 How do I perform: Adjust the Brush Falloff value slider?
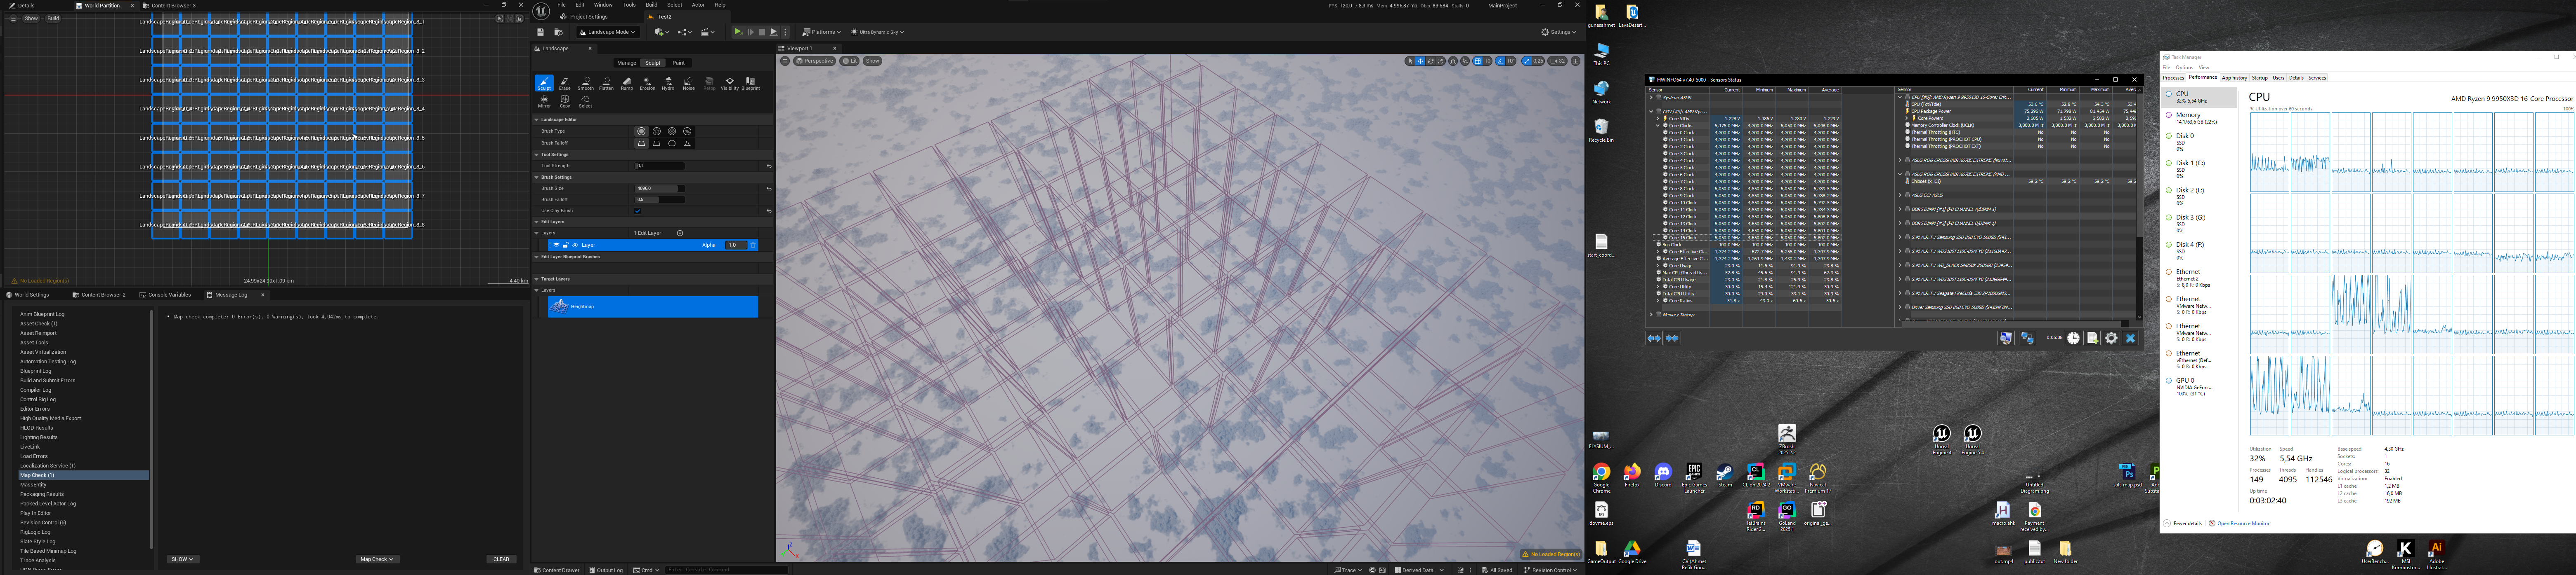[660, 200]
